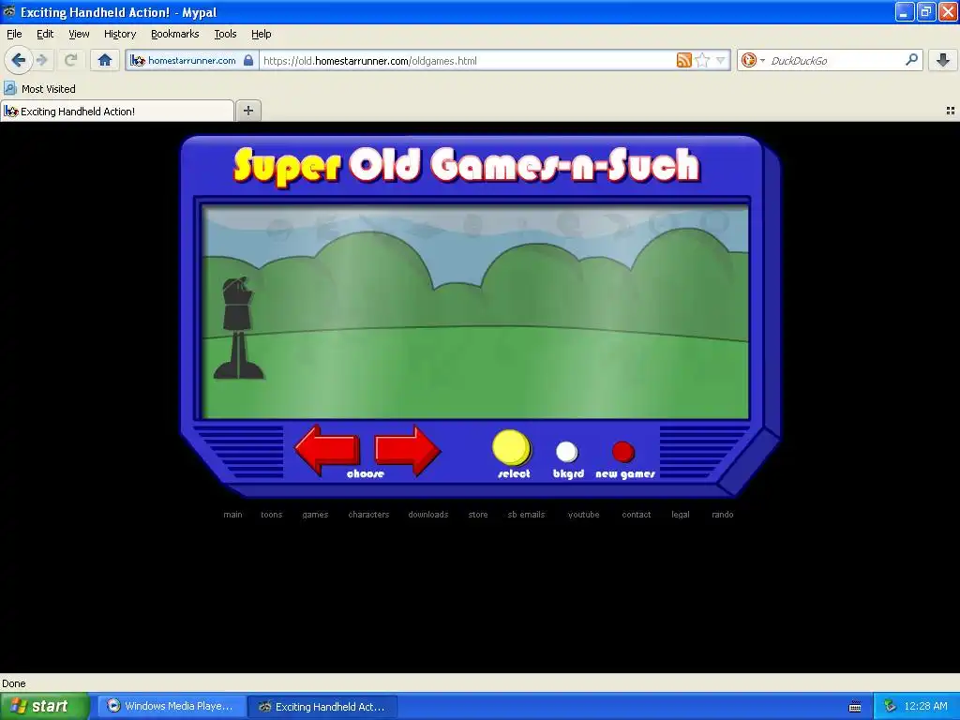
Task: Click the keyboard icon in system tray
Action: (855, 707)
